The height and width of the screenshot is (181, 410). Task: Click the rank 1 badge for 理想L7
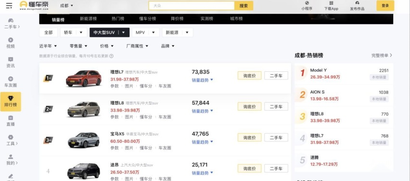(x=48, y=78)
